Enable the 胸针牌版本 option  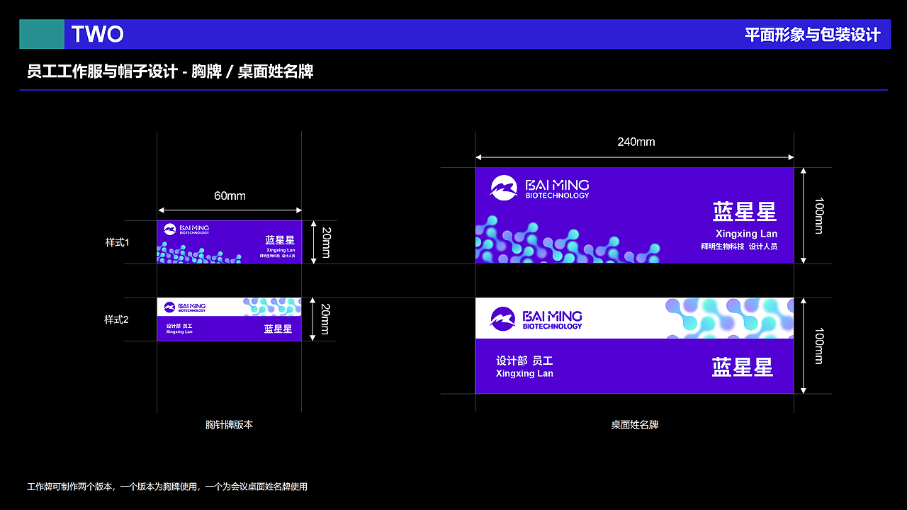[x=228, y=424]
